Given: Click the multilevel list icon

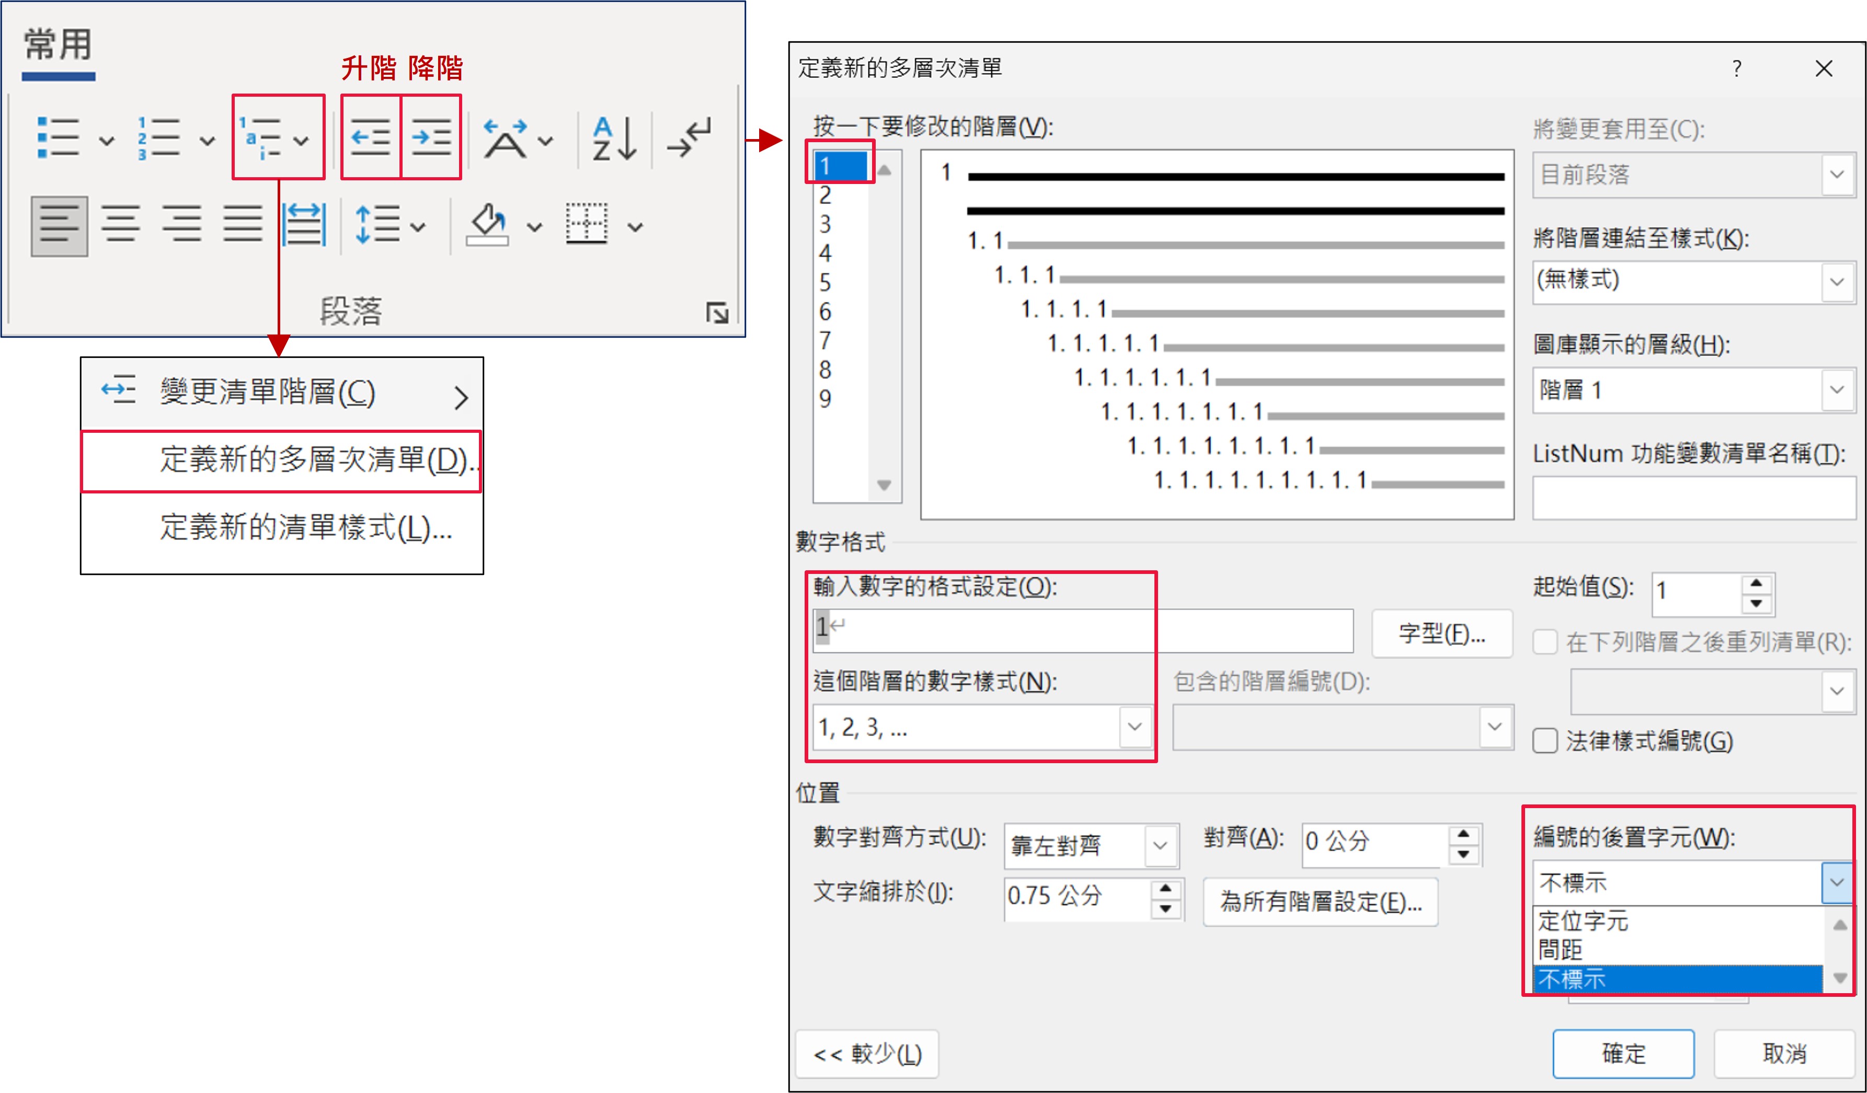Looking at the screenshot, I should (261, 138).
